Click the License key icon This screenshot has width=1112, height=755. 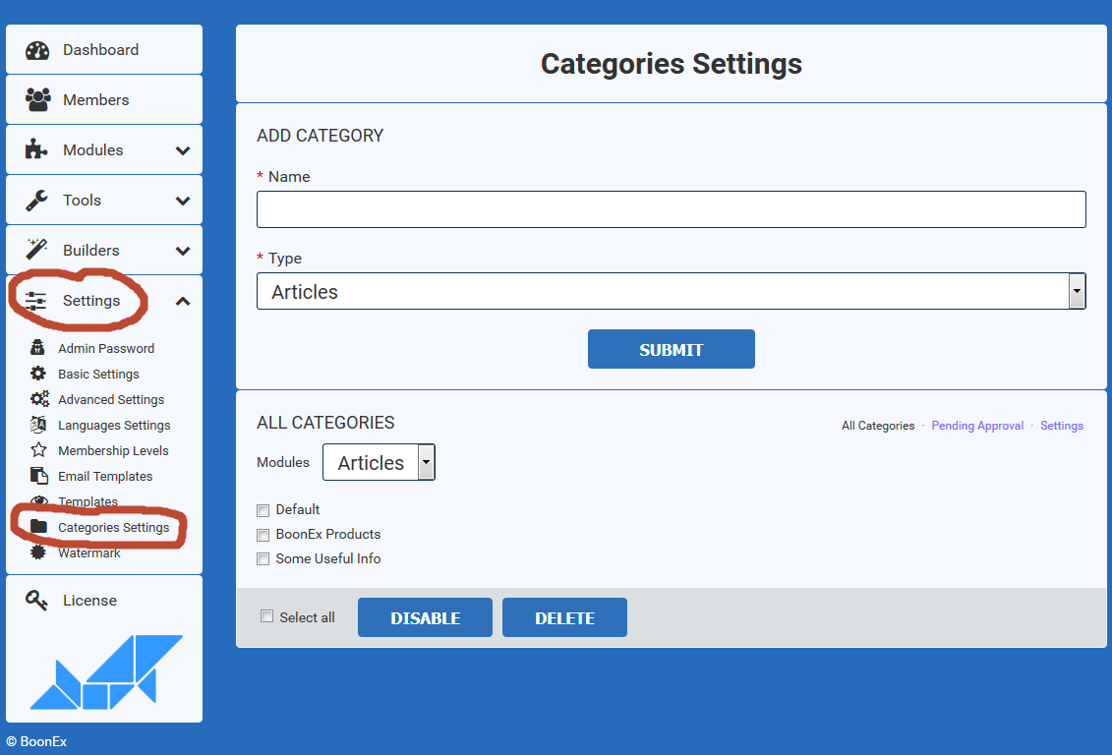[x=37, y=601]
